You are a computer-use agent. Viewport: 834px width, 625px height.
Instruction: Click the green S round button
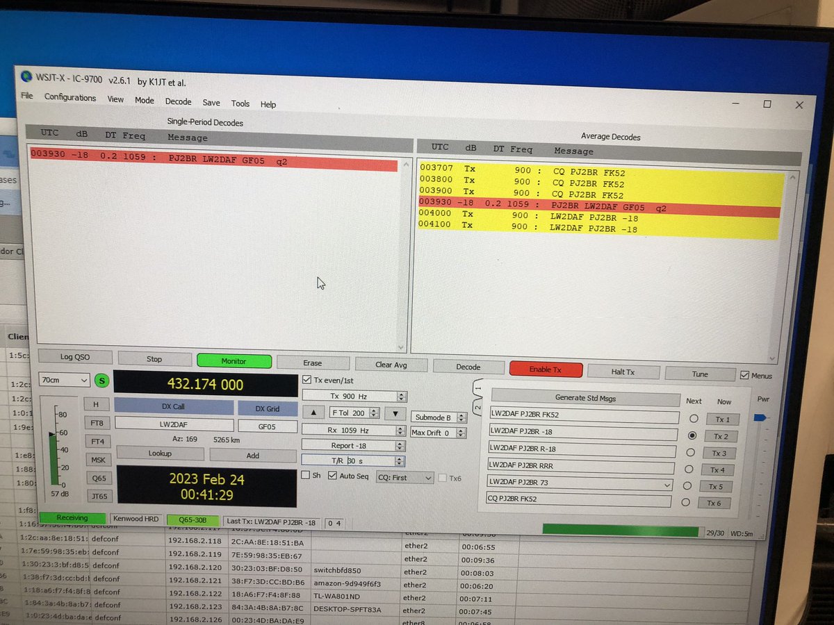tap(103, 381)
